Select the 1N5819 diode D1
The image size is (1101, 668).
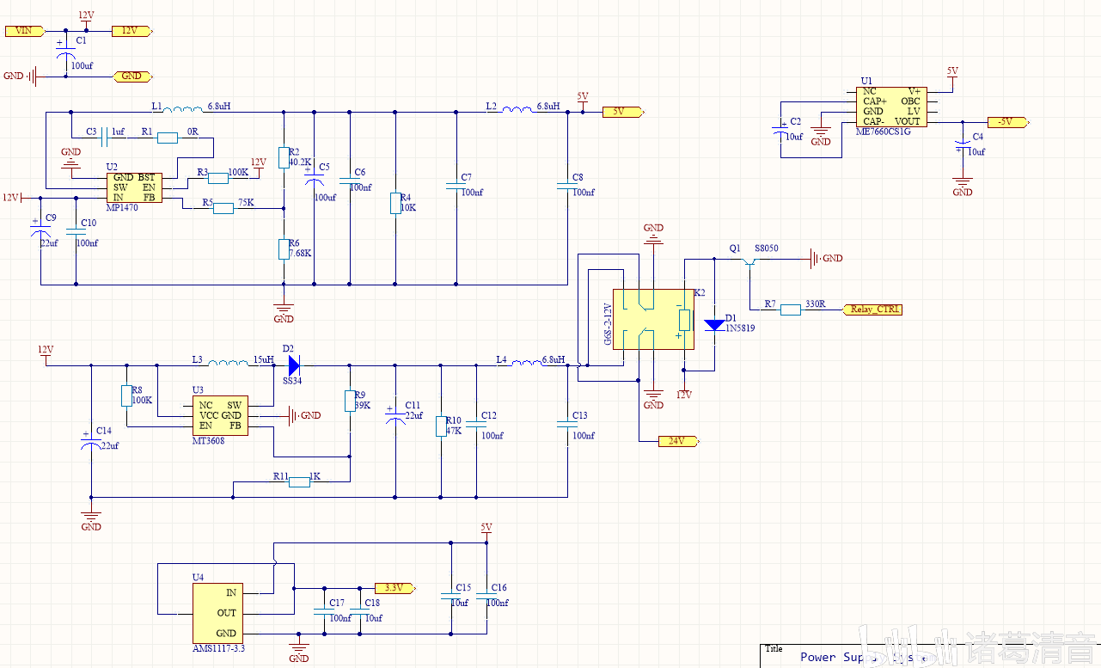(x=714, y=325)
